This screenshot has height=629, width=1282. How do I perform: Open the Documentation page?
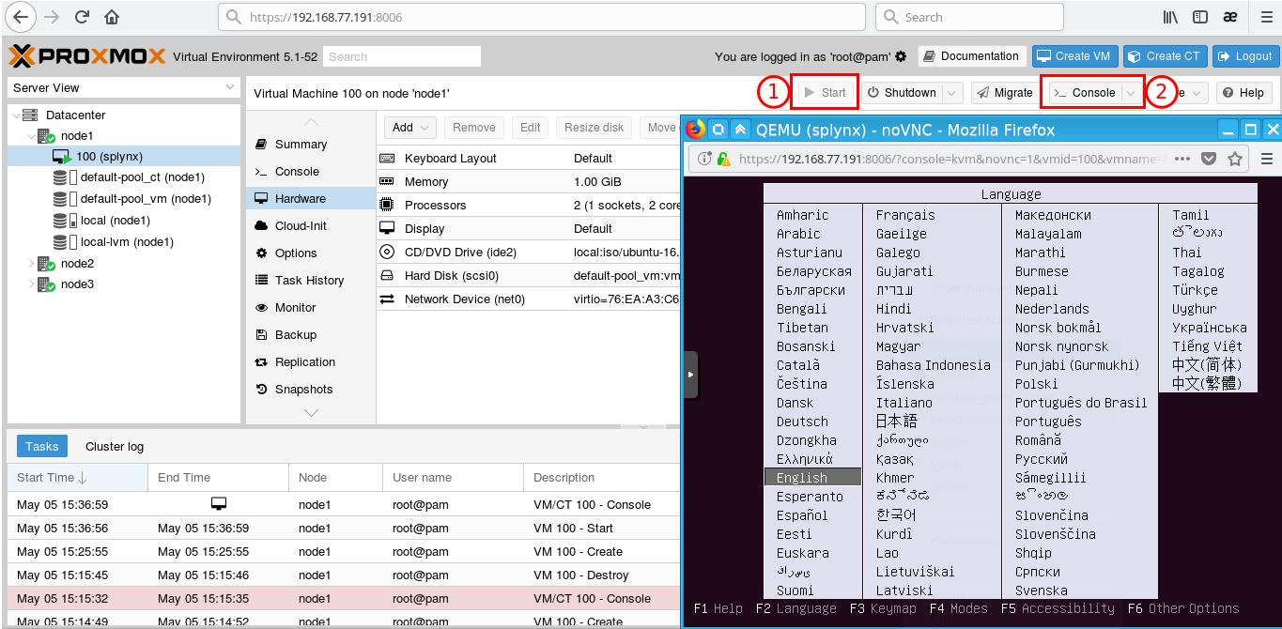click(x=971, y=56)
